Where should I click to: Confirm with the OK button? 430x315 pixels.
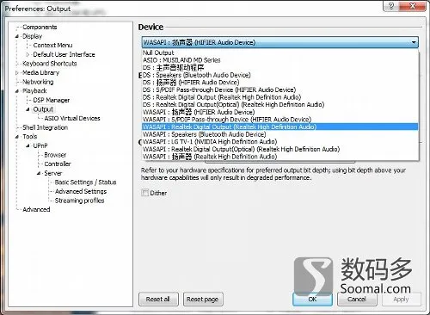tap(312, 300)
